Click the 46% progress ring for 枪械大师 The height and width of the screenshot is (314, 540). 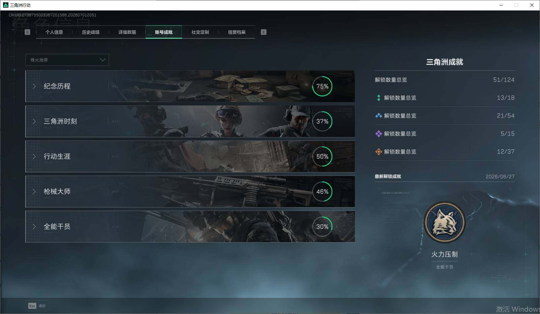(x=322, y=191)
